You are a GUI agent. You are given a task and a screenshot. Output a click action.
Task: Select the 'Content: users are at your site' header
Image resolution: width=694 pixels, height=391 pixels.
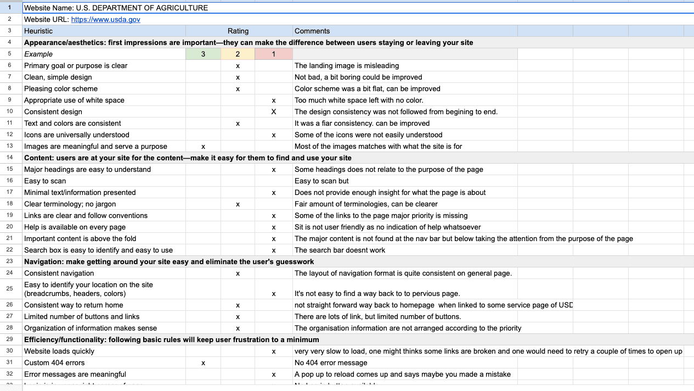click(358, 158)
